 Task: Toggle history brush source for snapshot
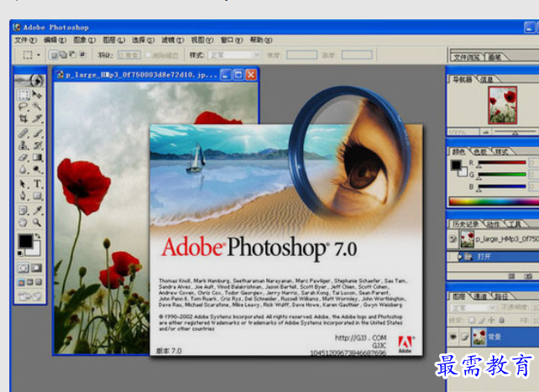coord(453,239)
